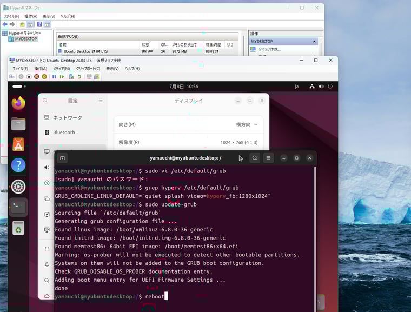Click the network icon in Ubuntu top bar

(312, 87)
